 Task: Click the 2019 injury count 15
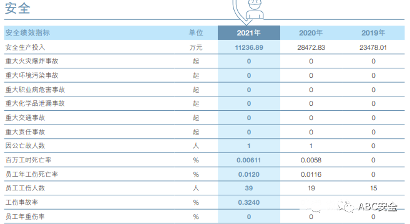coord(373,188)
